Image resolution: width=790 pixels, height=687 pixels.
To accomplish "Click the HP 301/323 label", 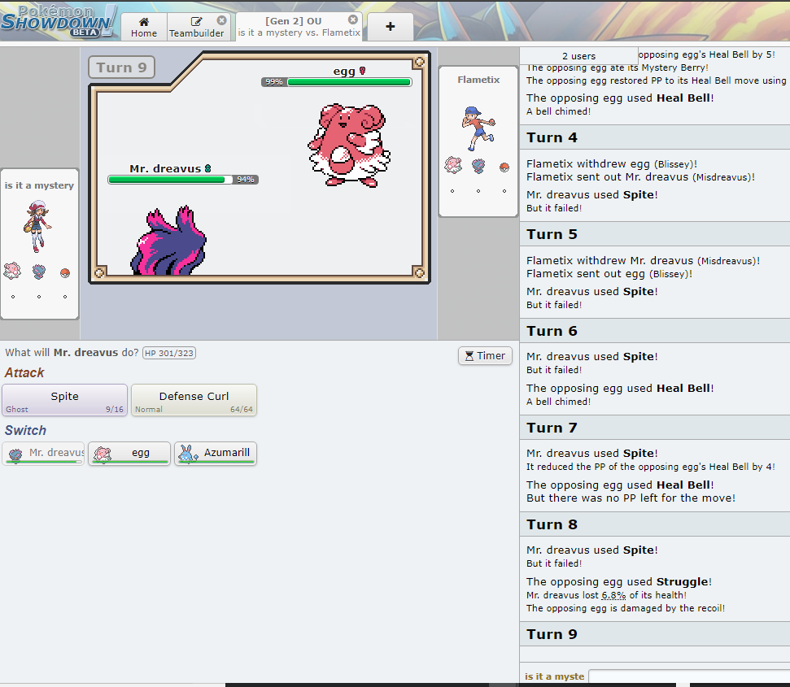I will pos(169,353).
